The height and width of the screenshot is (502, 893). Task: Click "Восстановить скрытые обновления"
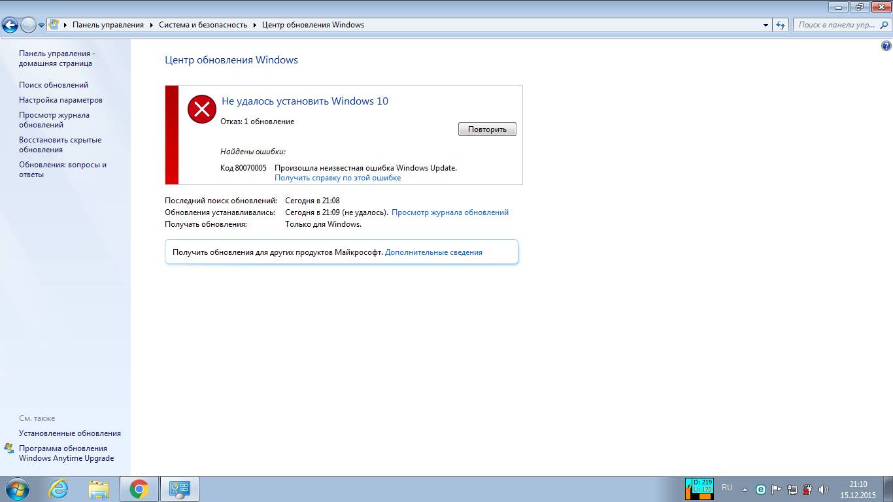(x=60, y=144)
